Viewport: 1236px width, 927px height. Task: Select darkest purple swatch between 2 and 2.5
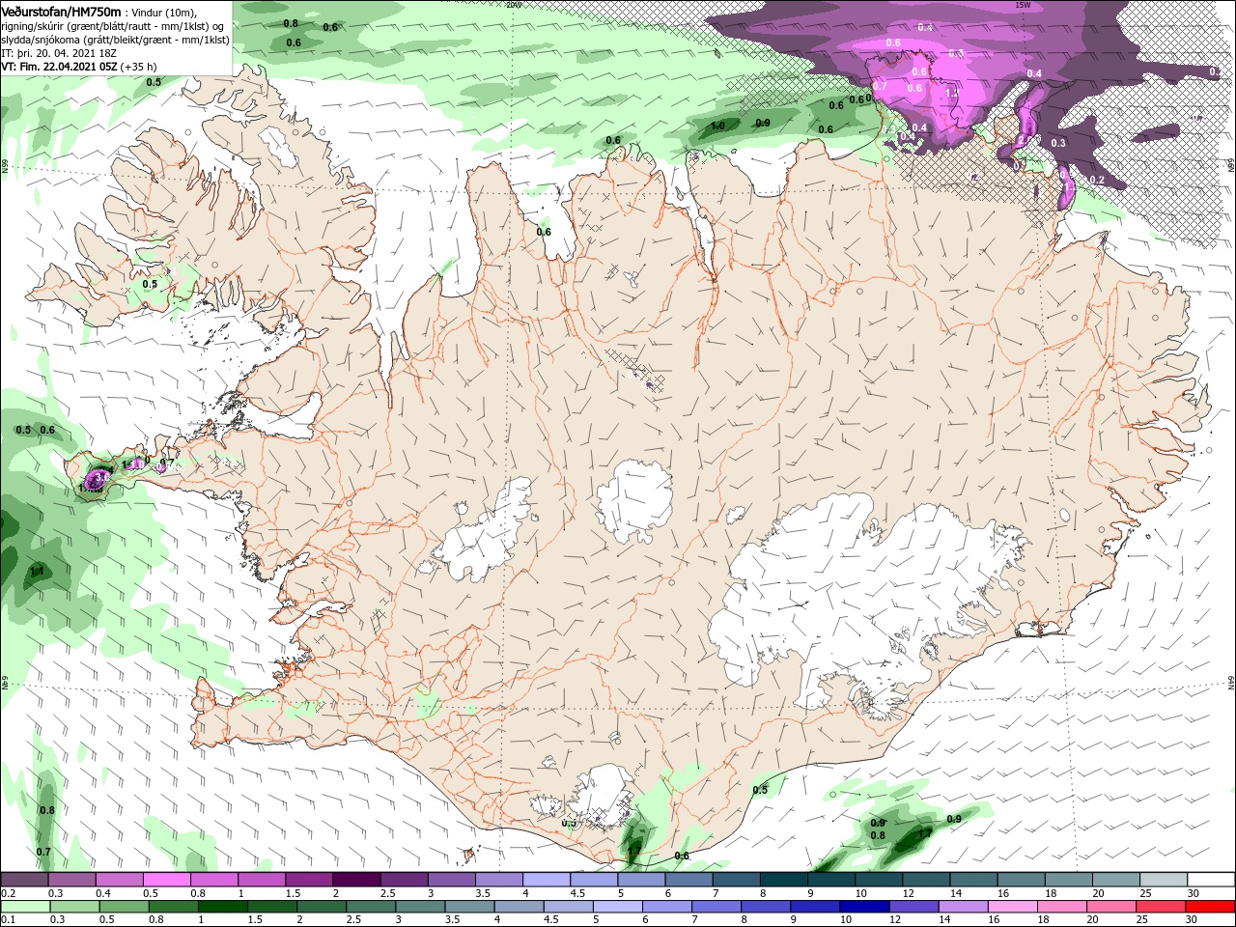coord(356,879)
